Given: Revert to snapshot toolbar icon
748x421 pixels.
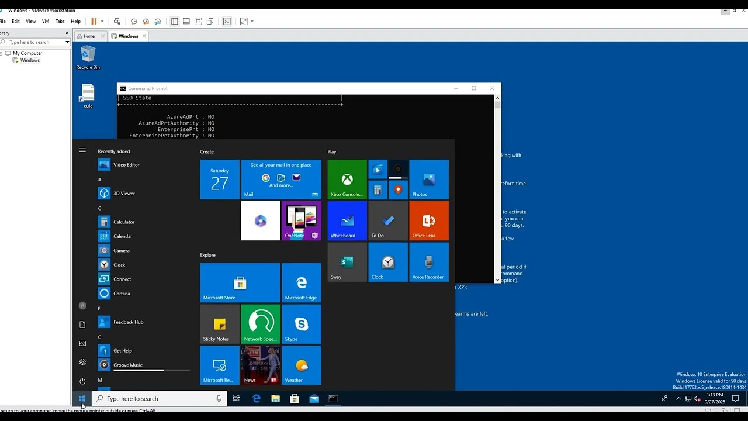Looking at the screenshot, I should click(146, 21).
